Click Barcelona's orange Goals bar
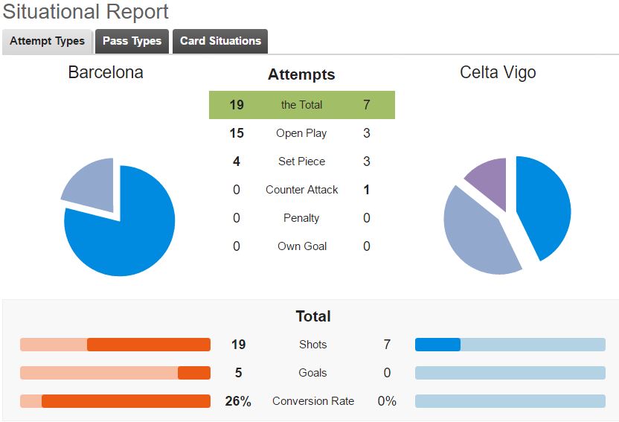 (194, 373)
